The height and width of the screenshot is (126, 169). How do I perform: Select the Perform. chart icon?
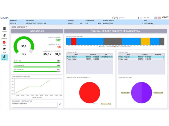point(4,57)
